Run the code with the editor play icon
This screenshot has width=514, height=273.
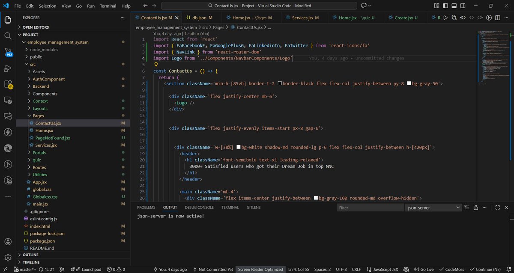click(445, 18)
